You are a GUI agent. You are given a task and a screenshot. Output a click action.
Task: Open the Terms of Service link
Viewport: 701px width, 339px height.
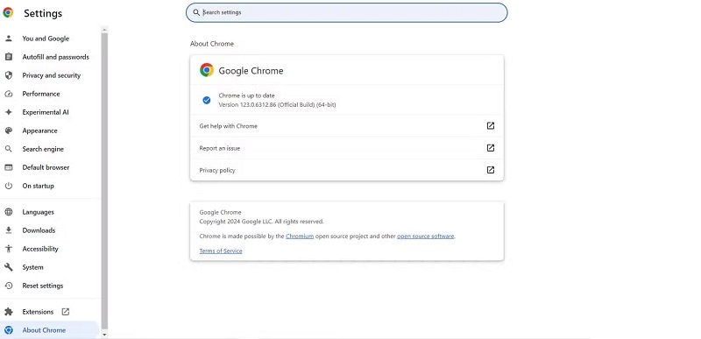[x=221, y=251]
